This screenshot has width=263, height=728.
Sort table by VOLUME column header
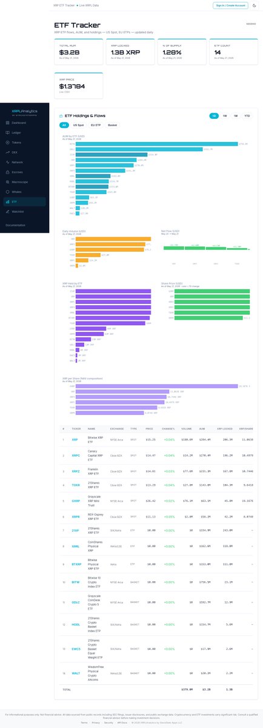coord(187,428)
